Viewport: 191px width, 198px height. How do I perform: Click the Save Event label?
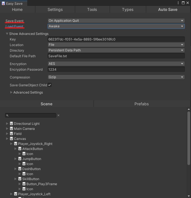tap(14, 21)
